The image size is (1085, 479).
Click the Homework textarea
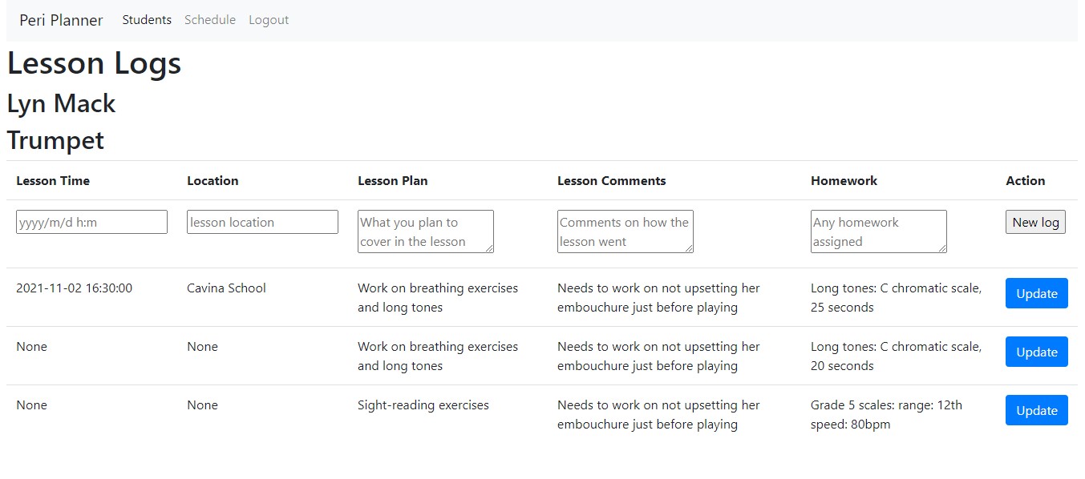click(878, 231)
